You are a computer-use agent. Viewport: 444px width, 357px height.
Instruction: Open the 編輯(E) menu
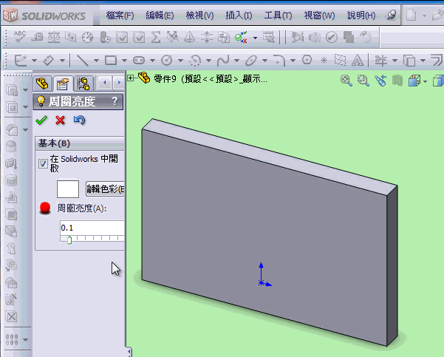pos(160,15)
